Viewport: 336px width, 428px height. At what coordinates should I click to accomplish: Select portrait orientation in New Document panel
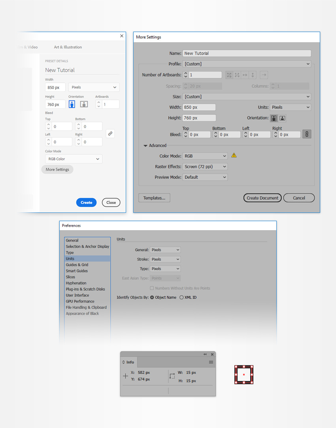point(72,104)
